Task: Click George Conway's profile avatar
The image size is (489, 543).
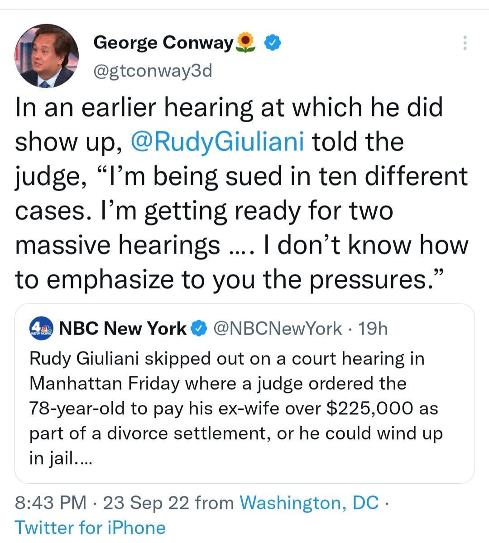Action: (x=47, y=55)
